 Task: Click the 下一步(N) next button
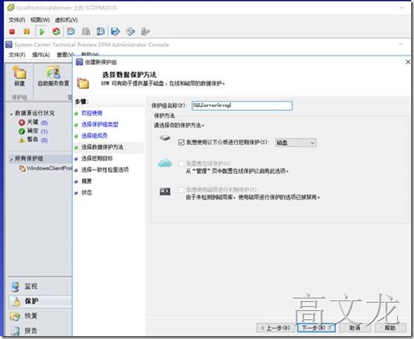tap(317, 328)
